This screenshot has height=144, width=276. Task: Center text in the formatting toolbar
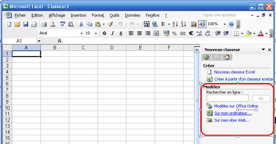point(140,33)
